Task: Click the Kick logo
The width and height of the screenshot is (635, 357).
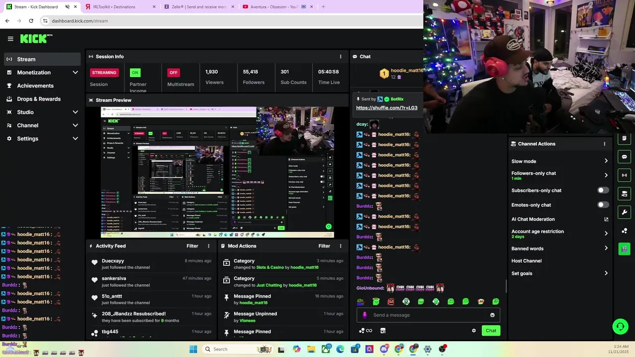Action: pos(36,39)
